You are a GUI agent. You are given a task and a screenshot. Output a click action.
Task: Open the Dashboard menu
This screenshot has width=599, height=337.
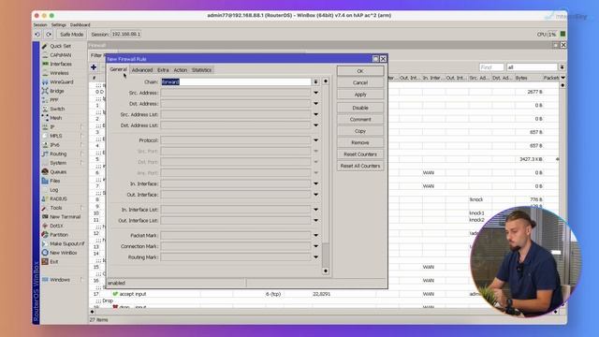click(80, 25)
